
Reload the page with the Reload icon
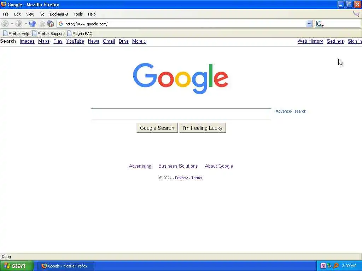coord(32,24)
